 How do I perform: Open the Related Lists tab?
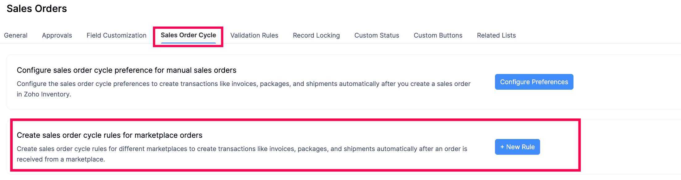(x=496, y=35)
